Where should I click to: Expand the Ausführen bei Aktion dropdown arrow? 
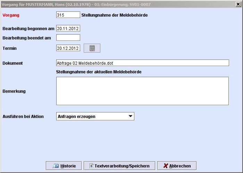[x=130, y=116]
